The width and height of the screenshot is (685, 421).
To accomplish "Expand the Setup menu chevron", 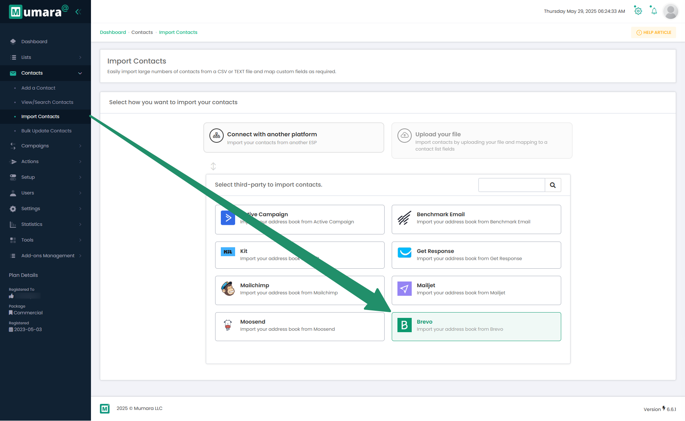I will coord(80,177).
